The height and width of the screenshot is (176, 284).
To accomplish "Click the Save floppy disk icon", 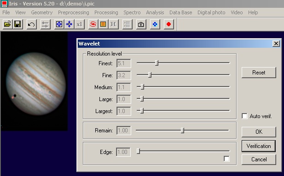I will [17, 24].
